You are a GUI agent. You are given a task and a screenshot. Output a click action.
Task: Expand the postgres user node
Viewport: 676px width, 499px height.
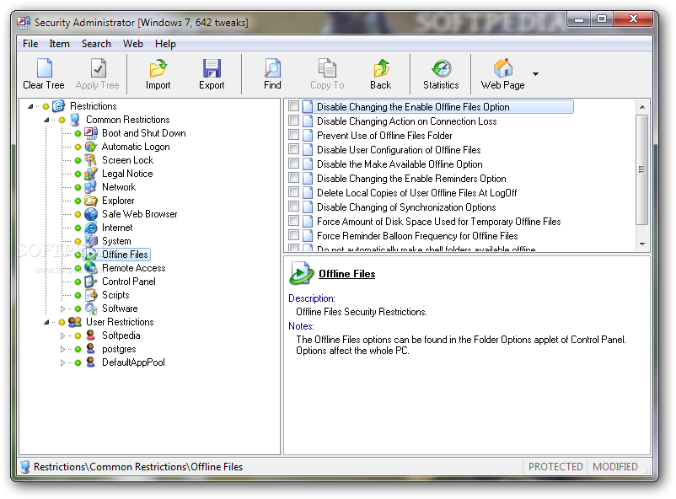tap(62, 348)
